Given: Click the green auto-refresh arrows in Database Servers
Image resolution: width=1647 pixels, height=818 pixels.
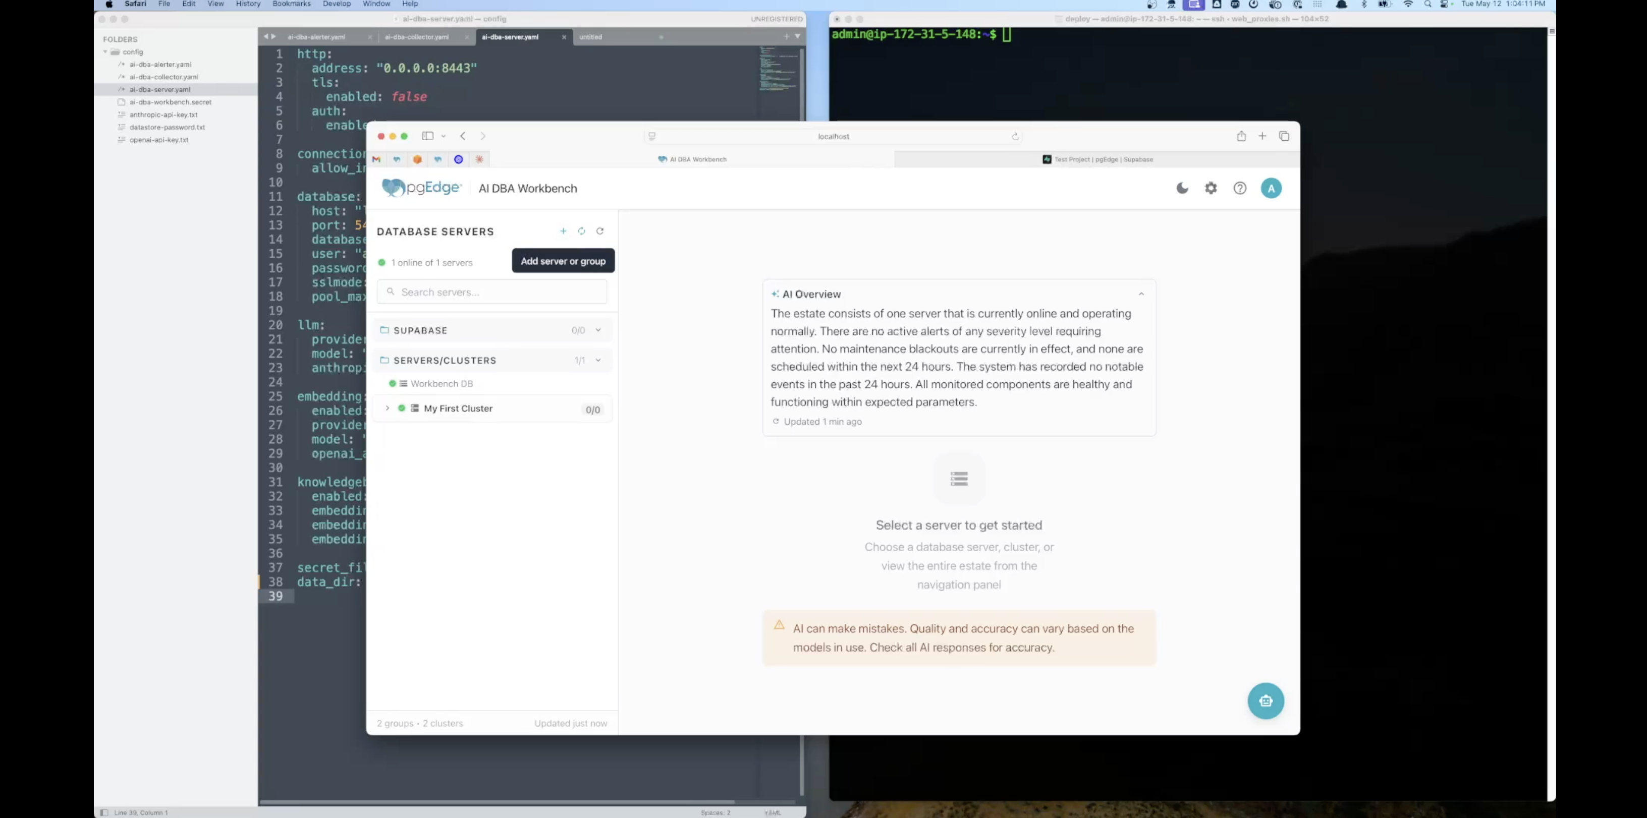Looking at the screenshot, I should tap(582, 231).
